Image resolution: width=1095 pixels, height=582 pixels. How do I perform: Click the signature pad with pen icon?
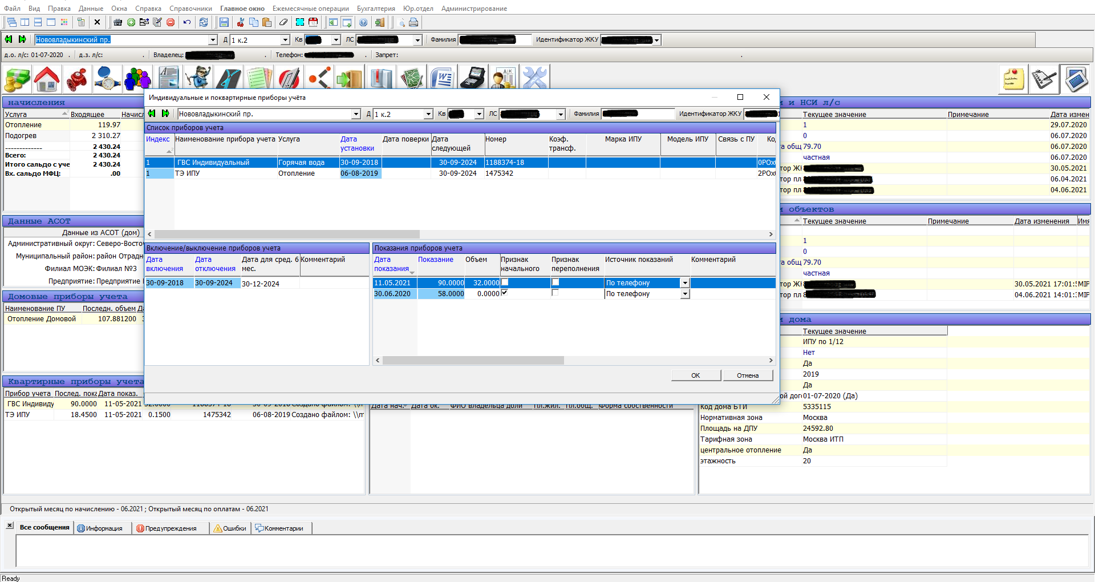[x=1044, y=79]
